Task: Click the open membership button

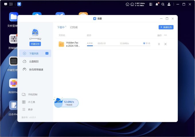Action: coord(35,44)
